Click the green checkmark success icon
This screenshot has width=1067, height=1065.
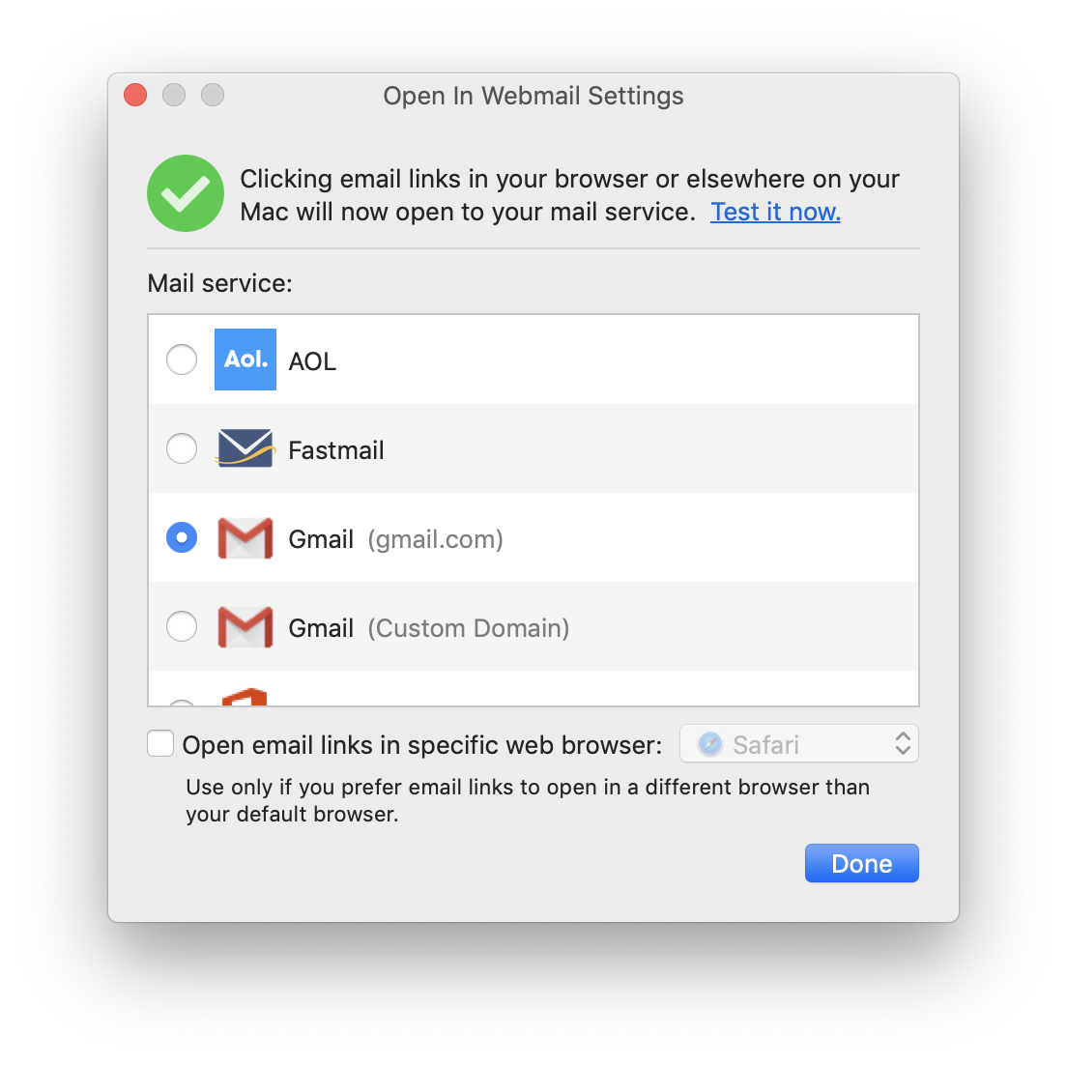click(186, 193)
